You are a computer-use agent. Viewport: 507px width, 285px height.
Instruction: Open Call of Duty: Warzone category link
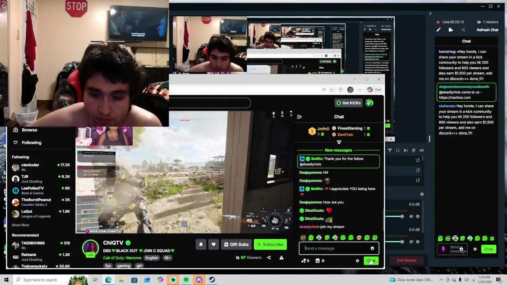click(x=122, y=258)
